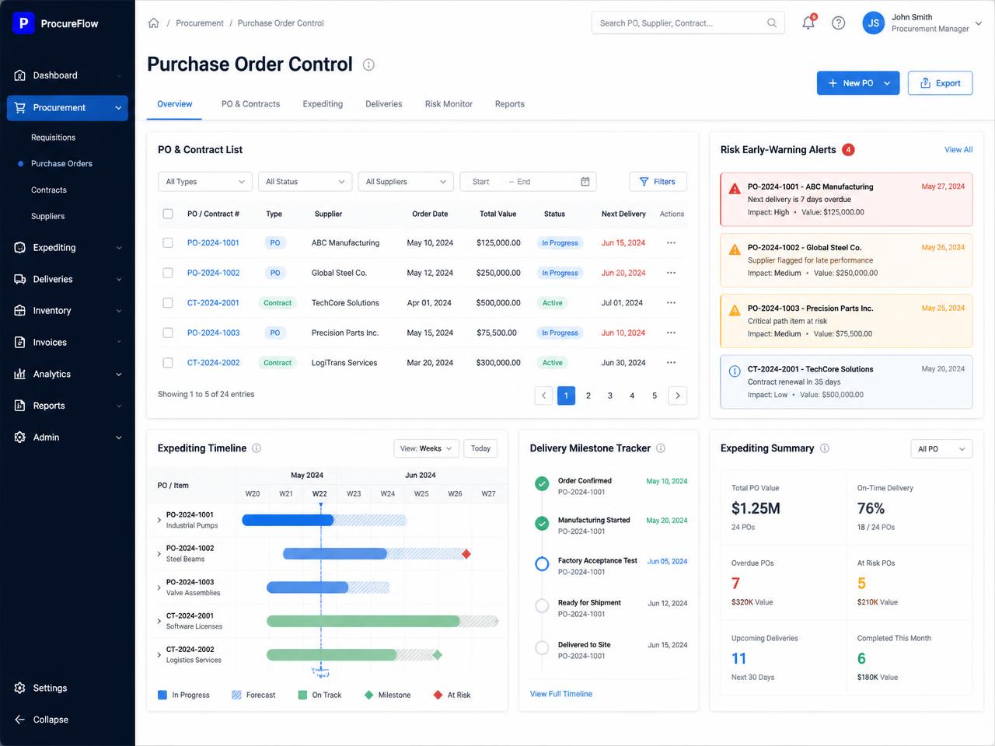Go to home via breadcrumb house icon
The height and width of the screenshot is (746, 995).
tap(154, 23)
